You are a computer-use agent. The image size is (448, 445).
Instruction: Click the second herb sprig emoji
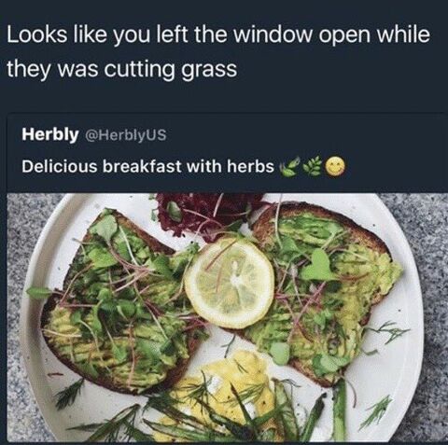pos(313,167)
